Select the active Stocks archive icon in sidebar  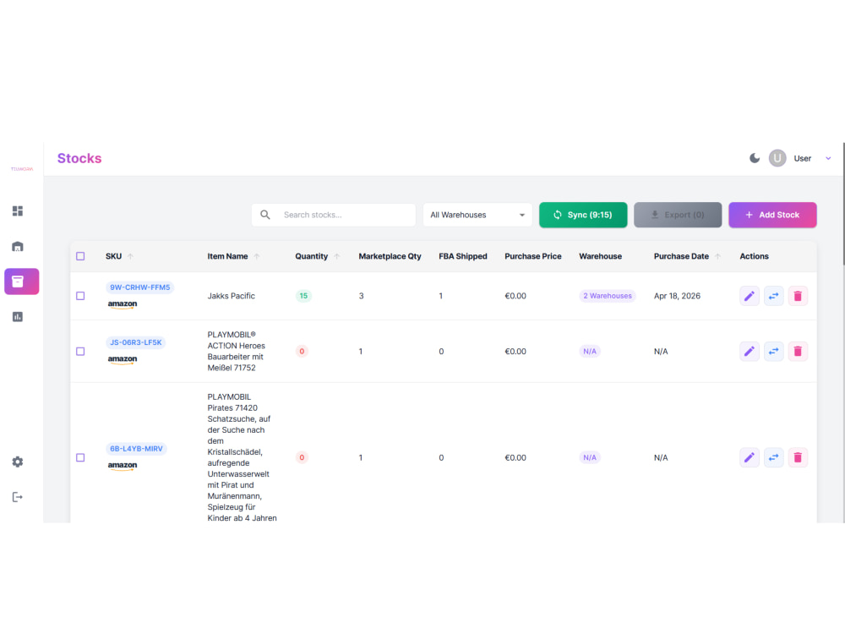pyautogui.click(x=22, y=281)
